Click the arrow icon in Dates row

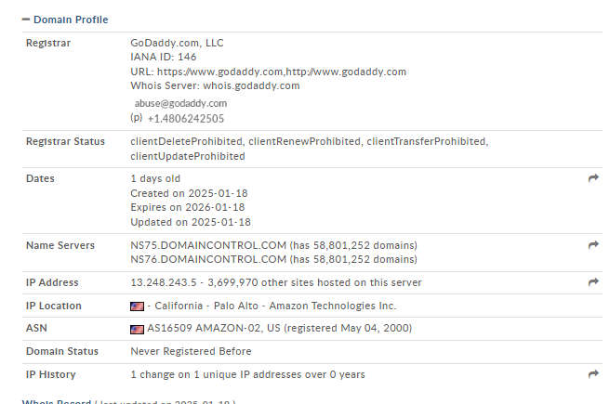pyautogui.click(x=593, y=178)
